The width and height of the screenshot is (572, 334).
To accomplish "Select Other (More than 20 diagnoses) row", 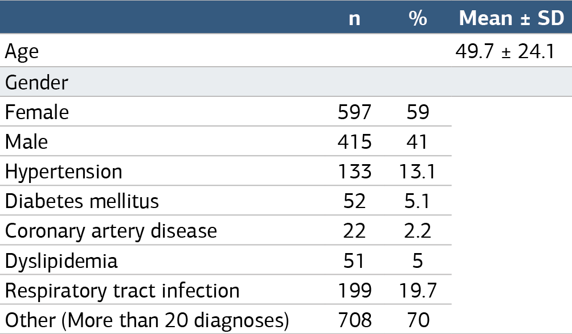I will [226, 320].
